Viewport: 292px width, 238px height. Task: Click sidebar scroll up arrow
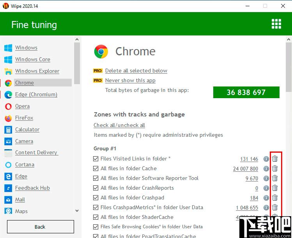(77, 39)
